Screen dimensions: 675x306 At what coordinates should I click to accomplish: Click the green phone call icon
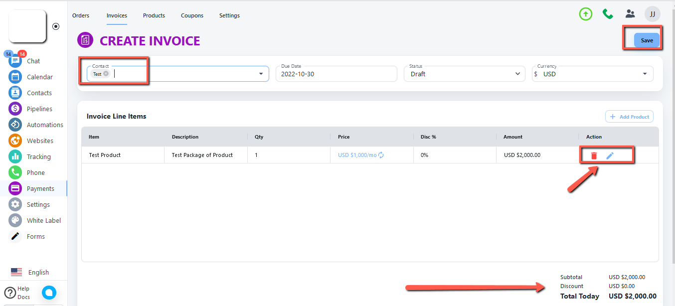[x=608, y=14]
